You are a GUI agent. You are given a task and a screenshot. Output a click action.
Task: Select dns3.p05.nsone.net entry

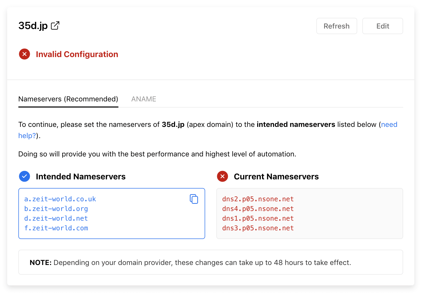(258, 228)
